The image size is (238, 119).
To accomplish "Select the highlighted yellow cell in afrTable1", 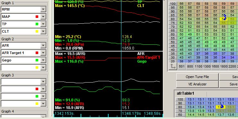I will pyautogui.click(x=221, y=107).
